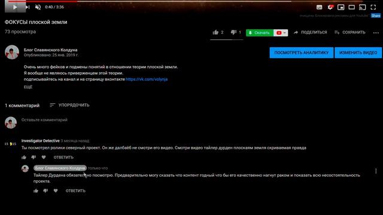Toggle subtitles in the player controls
The width and height of the screenshot is (383, 215).
pos(319,7)
